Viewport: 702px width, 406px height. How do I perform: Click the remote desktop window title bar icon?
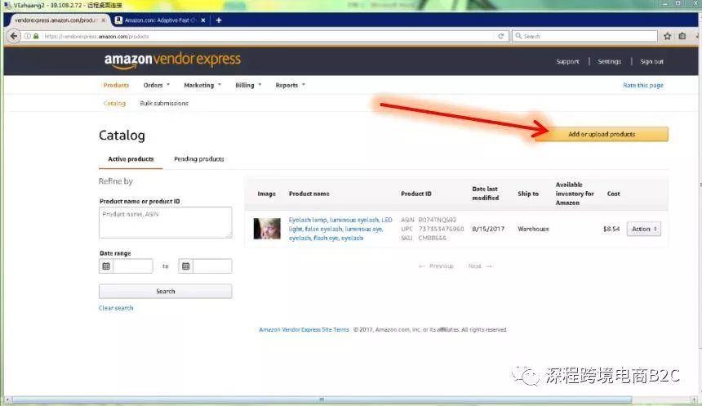point(7,6)
